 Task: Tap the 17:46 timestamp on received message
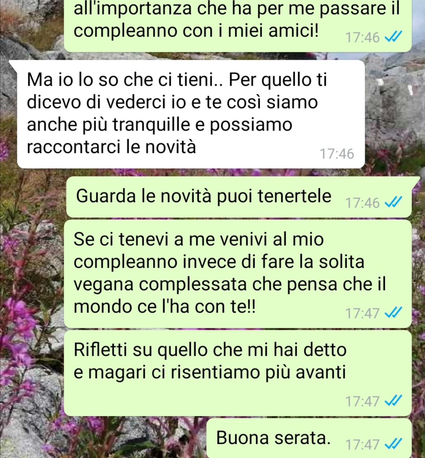[x=337, y=154]
